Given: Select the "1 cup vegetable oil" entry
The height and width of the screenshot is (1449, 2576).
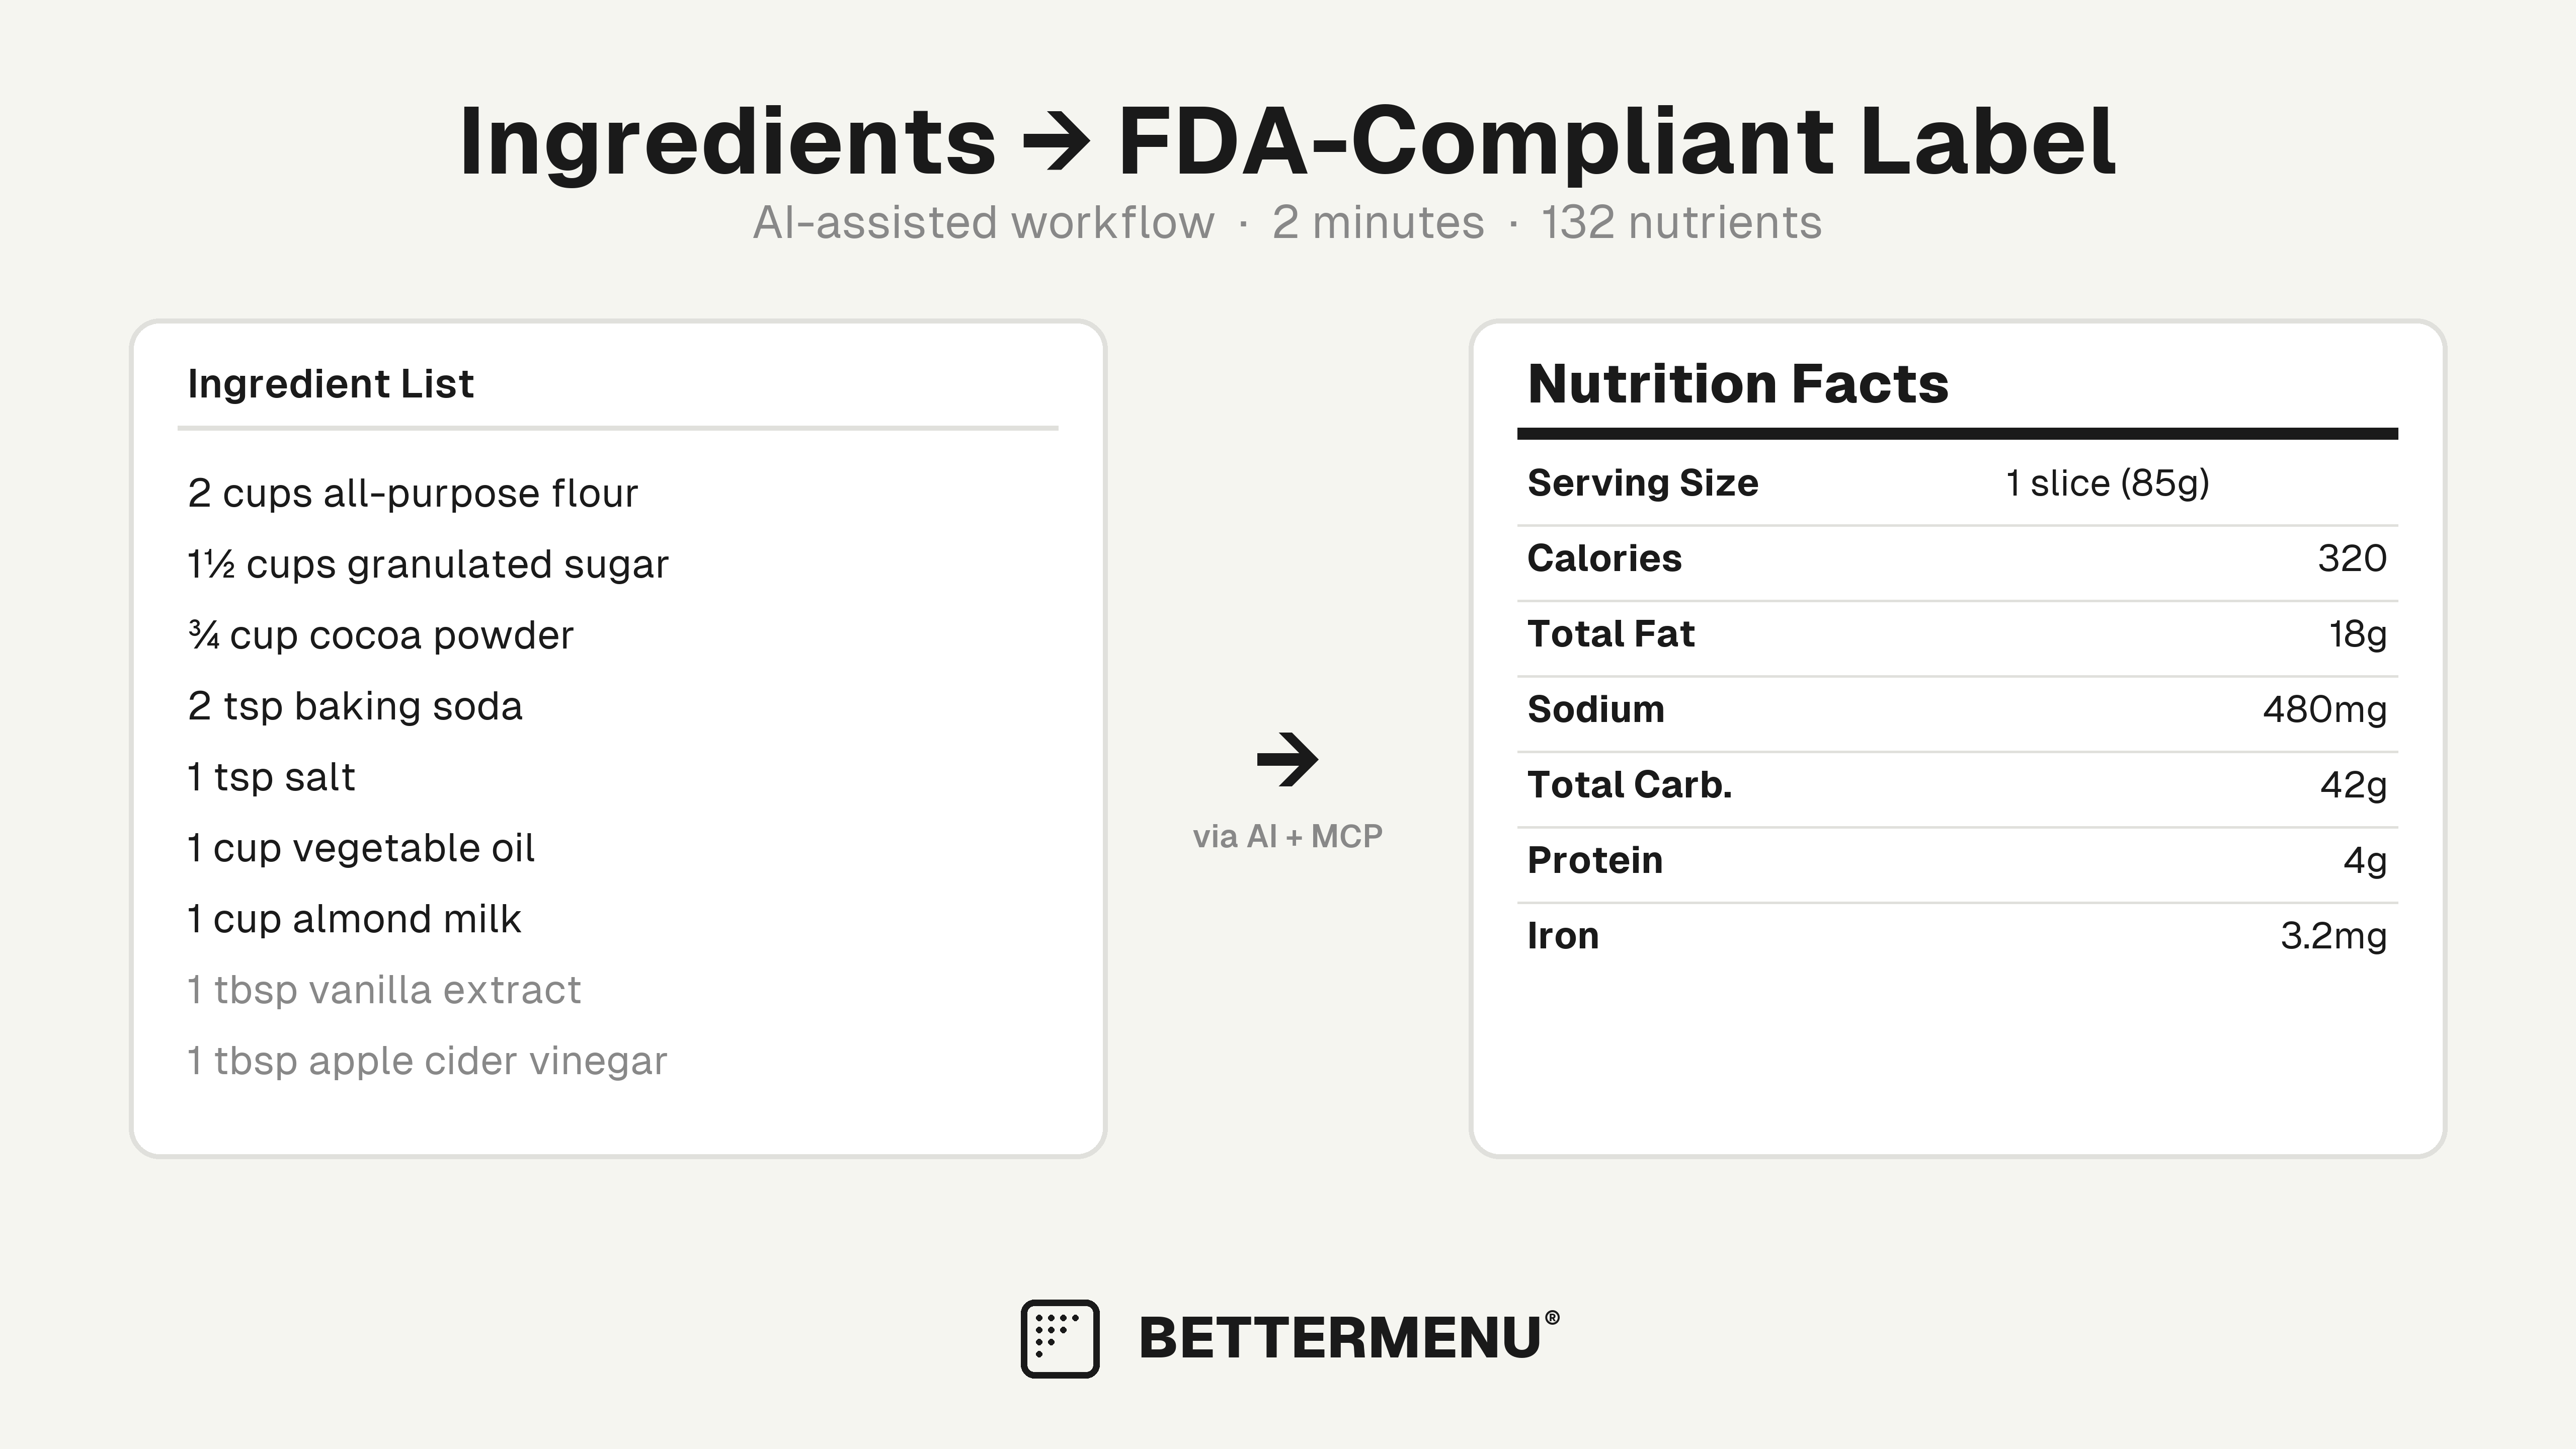Looking at the screenshot, I should (x=361, y=848).
